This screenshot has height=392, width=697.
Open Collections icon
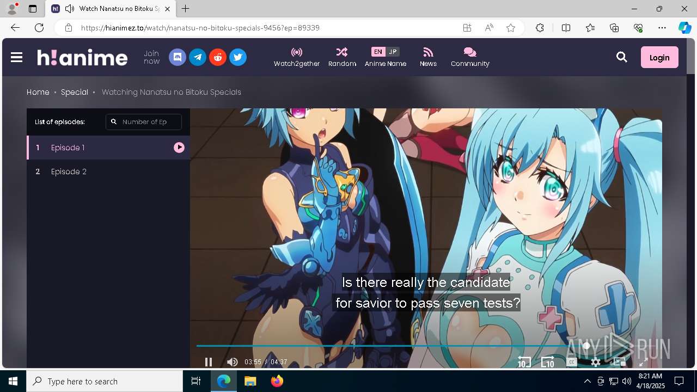[614, 28]
